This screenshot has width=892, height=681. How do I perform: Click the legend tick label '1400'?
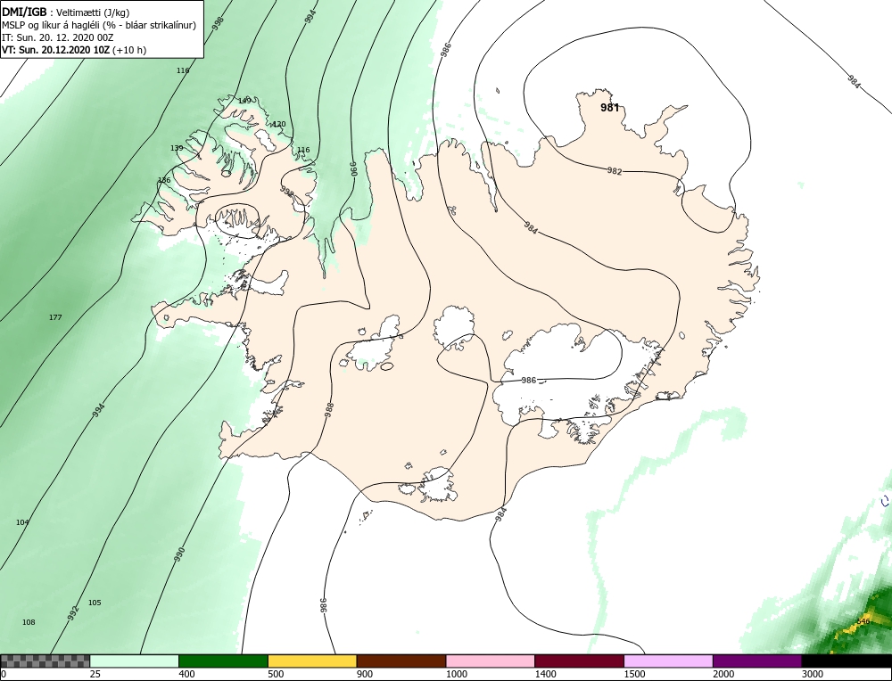546,674
